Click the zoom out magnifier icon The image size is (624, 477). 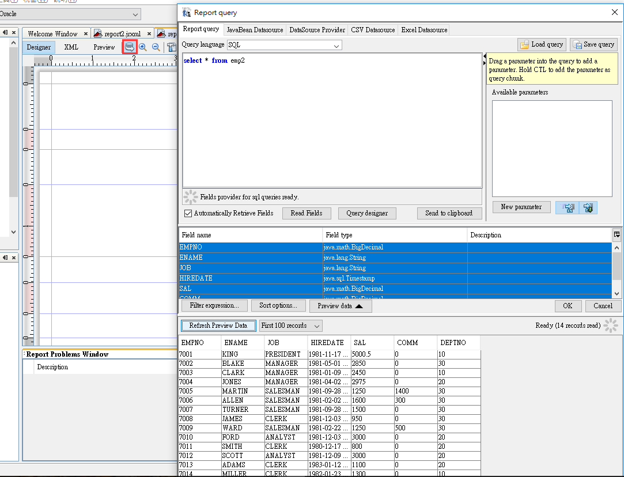click(156, 47)
